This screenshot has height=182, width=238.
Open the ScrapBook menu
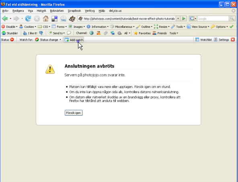click(x=74, y=11)
